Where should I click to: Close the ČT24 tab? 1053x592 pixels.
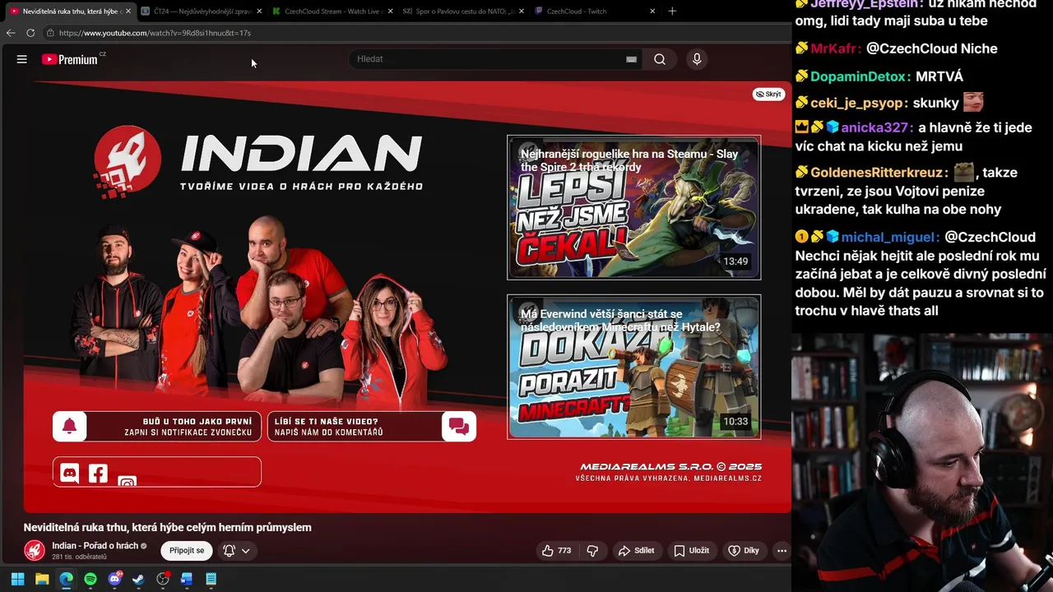(x=258, y=12)
